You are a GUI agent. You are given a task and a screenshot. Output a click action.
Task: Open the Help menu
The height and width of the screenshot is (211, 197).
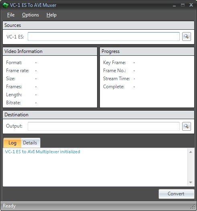pos(51,15)
